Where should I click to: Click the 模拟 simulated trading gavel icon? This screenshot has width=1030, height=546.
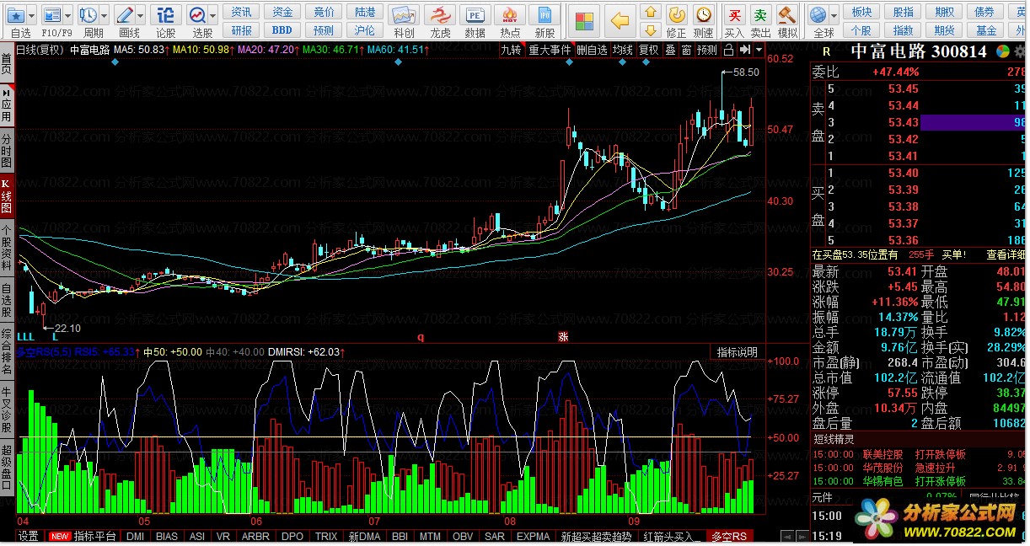(787, 16)
